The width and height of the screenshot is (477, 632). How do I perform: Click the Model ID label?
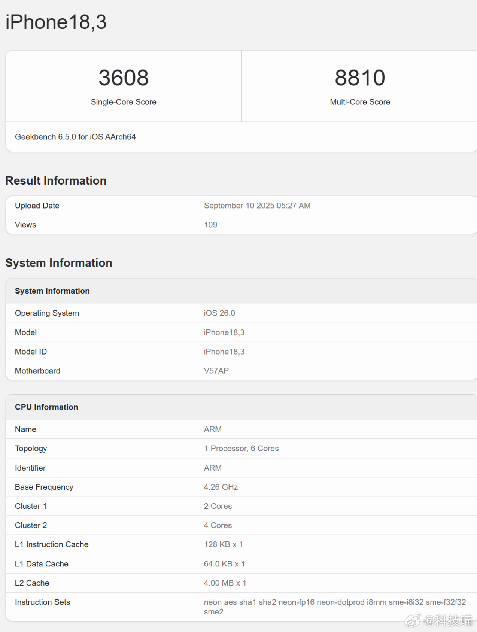pyautogui.click(x=31, y=352)
